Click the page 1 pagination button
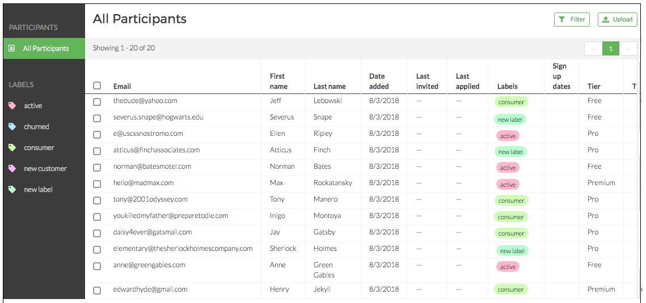This screenshot has width=646, height=303. point(611,49)
